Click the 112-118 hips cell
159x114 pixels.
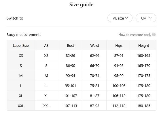coord(119,106)
